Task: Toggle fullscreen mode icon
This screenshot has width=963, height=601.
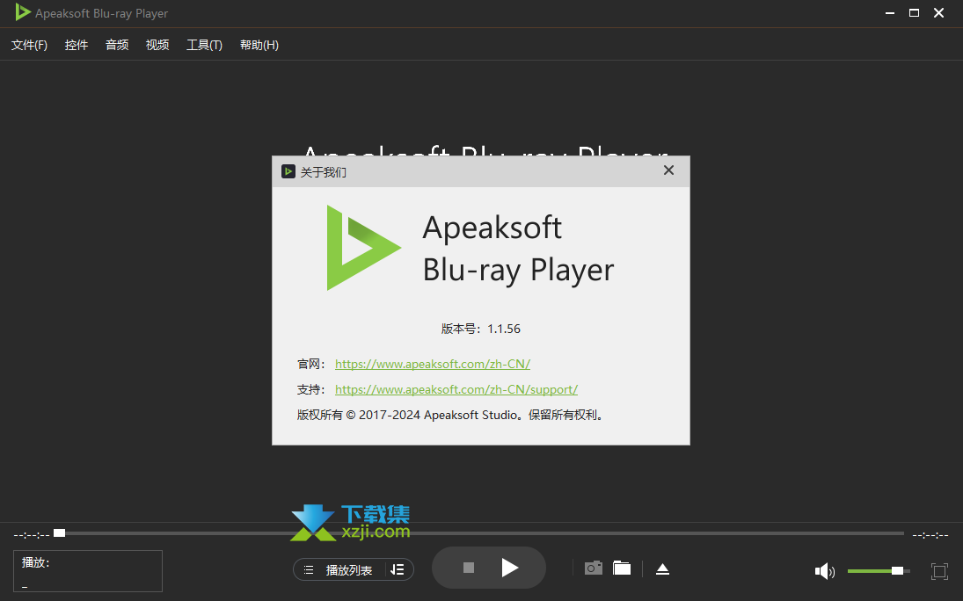Action: click(x=939, y=571)
